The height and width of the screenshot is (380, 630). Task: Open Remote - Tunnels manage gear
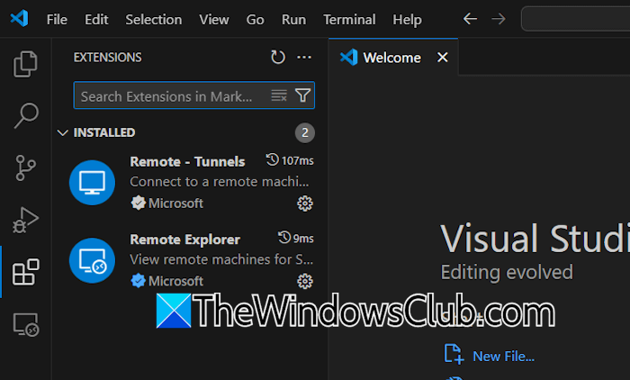point(305,204)
